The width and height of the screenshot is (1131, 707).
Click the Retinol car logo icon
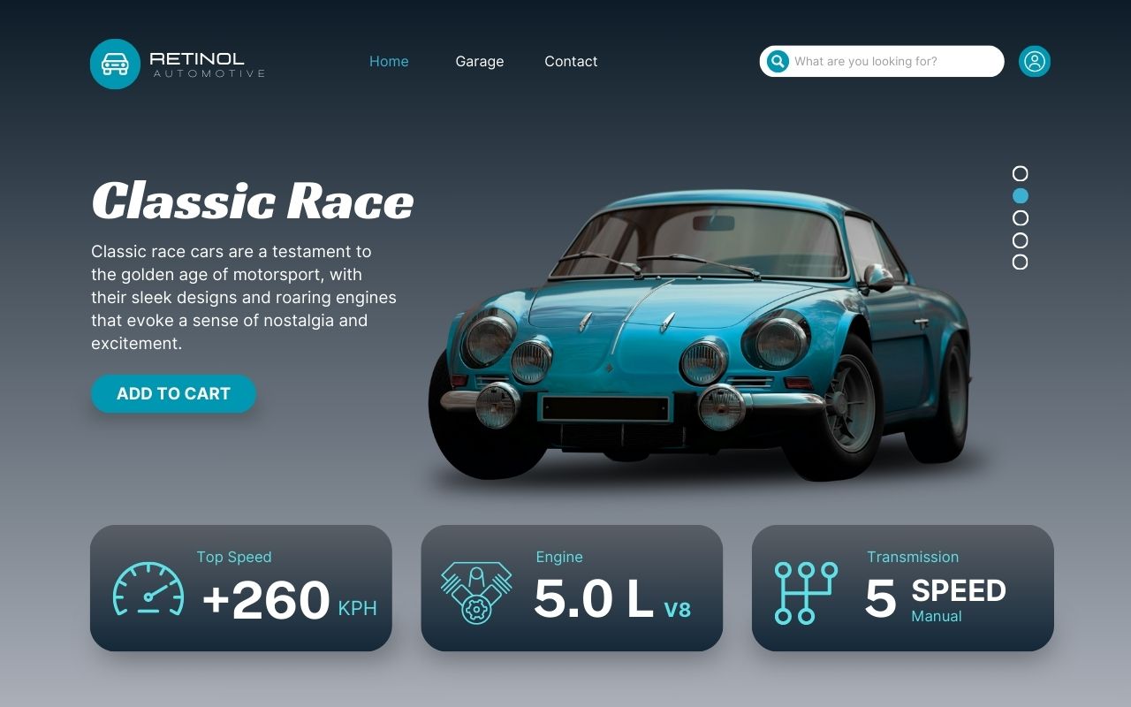tap(115, 64)
